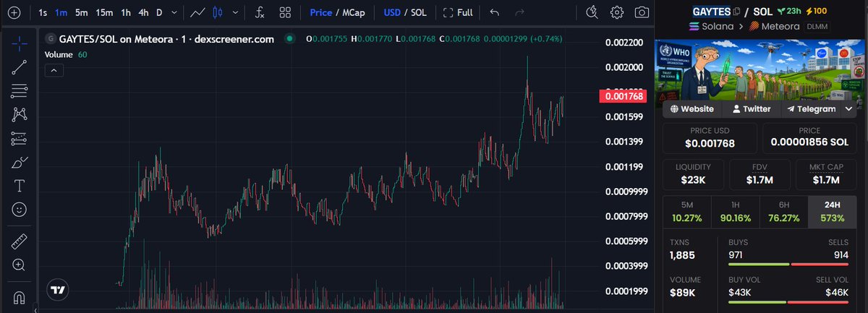Click the LIQUIDITY $23K box
The height and width of the screenshot is (313, 868).
click(x=693, y=174)
